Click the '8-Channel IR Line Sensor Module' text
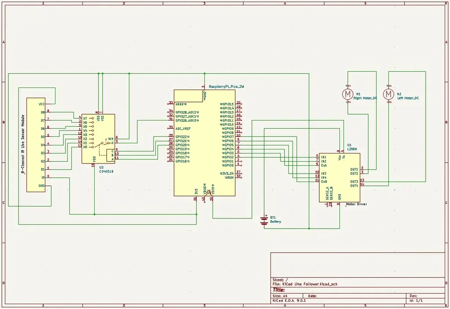The height and width of the screenshot is (309, 450). (x=22, y=143)
